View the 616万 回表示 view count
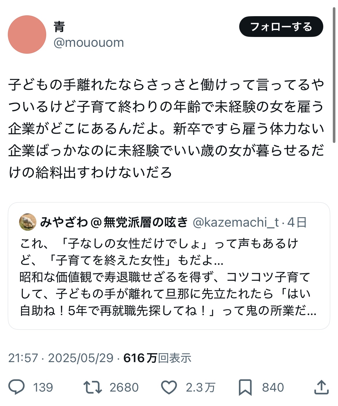Image resolution: width=338 pixels, height=406 pixels. [157, 358]
